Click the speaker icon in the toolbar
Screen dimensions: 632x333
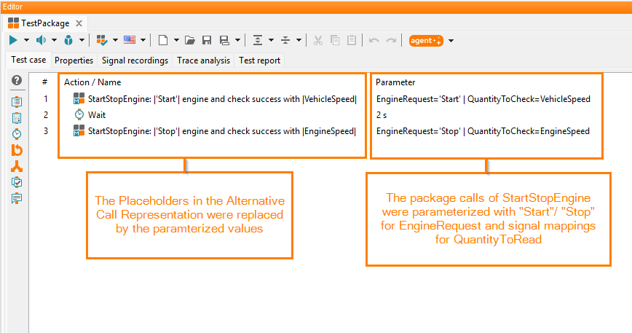(x=41, y=40)
